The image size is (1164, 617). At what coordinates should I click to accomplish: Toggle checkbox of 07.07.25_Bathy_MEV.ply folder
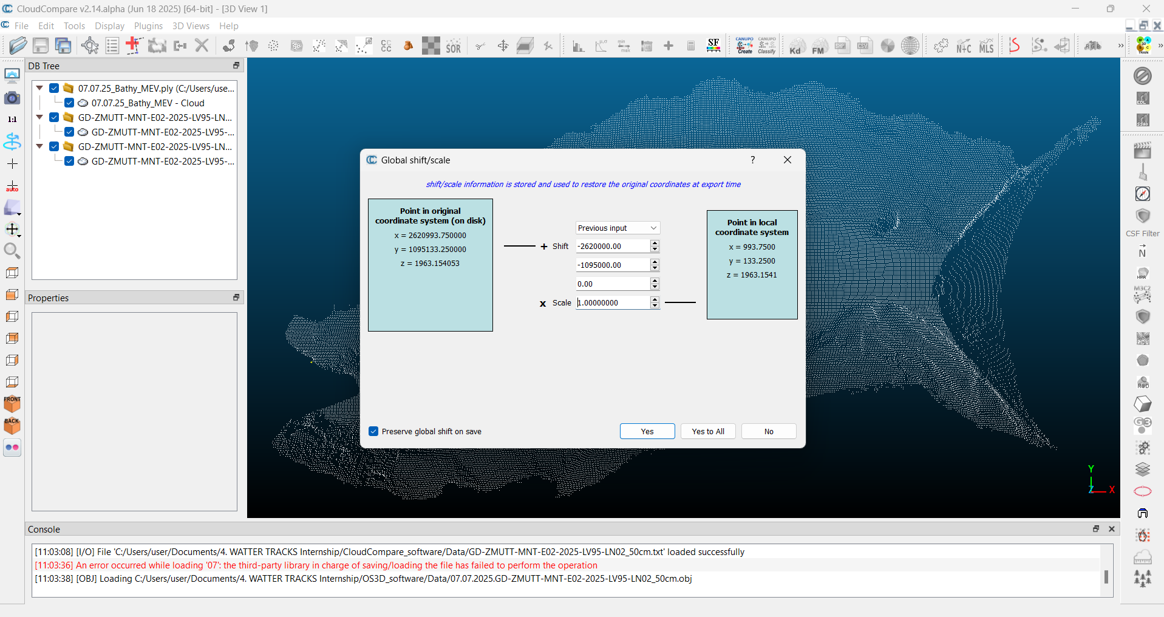[54, 89]
